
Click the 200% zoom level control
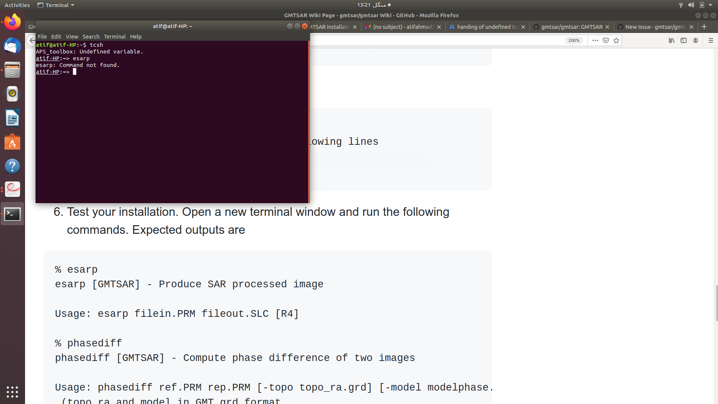574,40
